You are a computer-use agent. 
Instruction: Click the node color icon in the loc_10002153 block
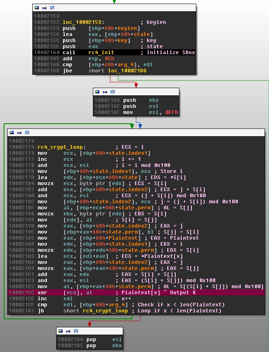click(x=37, y=8)
